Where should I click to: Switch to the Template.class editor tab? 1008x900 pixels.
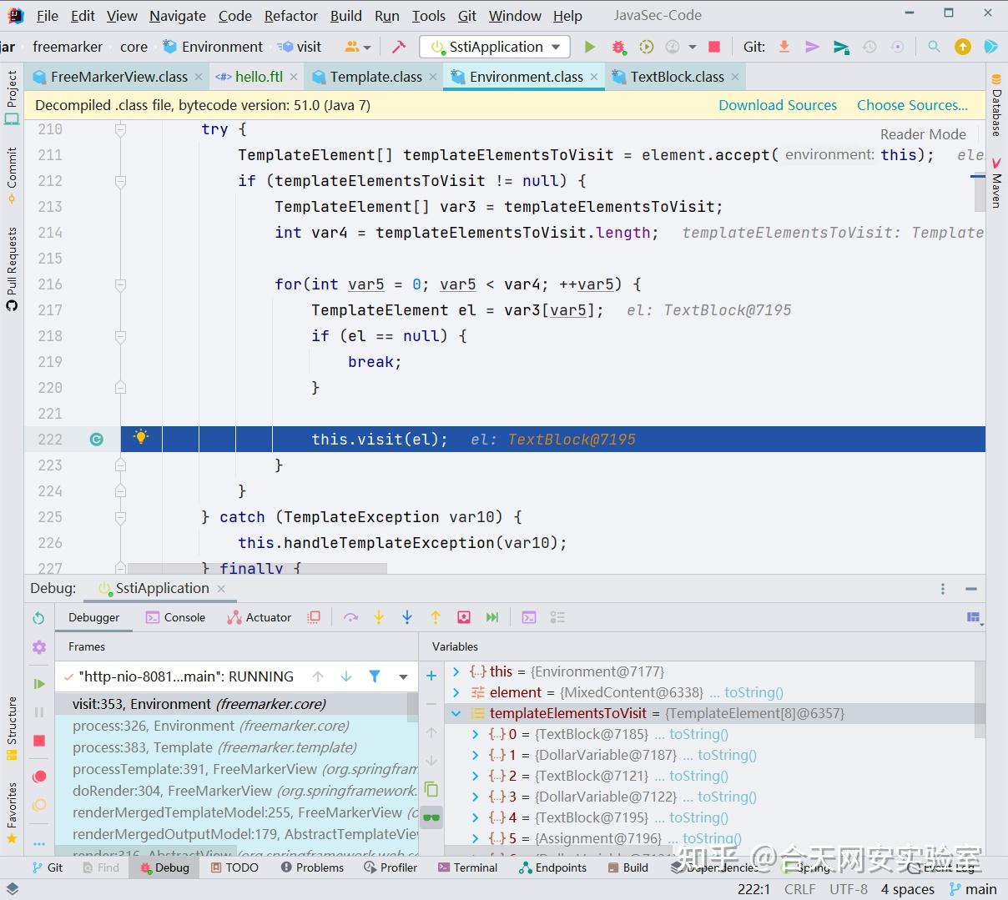pos(375,77)
